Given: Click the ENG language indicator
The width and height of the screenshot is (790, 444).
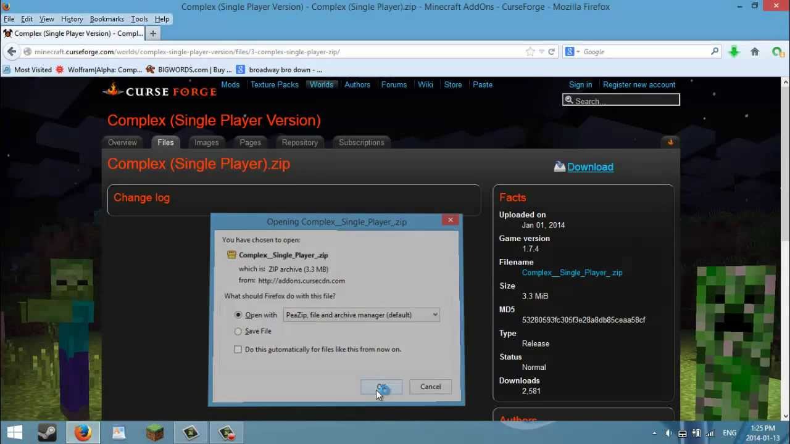Looking at the screenshot, I should pyautogui.click(x=730, y=434).
